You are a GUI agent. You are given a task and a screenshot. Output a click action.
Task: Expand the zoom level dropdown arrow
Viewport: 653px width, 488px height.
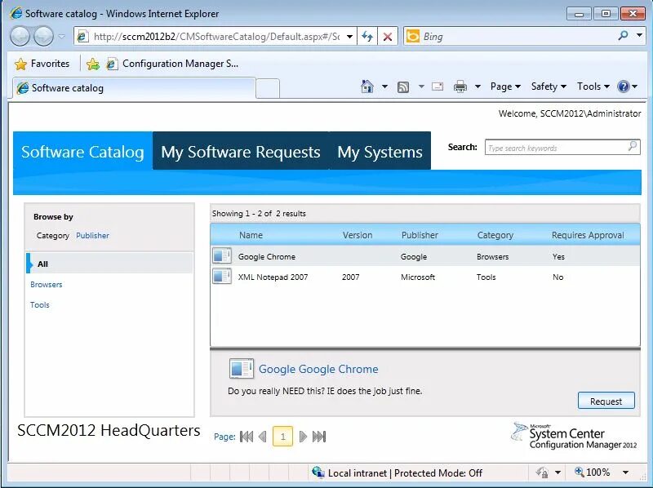pyautogui.click(x=625, y=472)
